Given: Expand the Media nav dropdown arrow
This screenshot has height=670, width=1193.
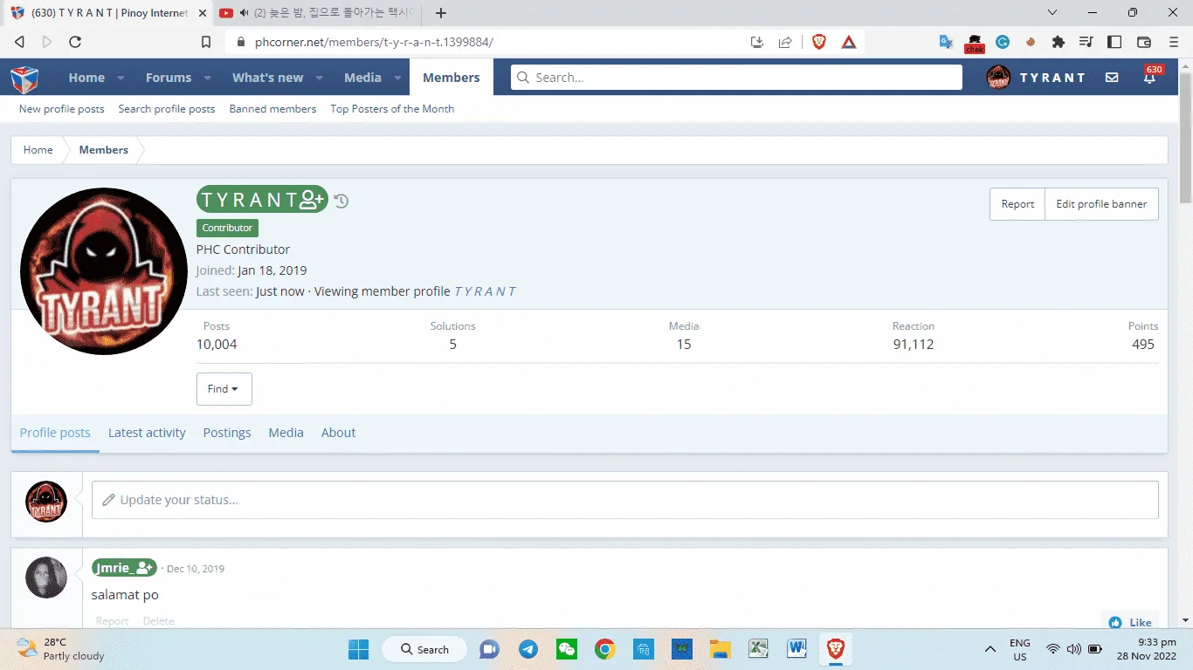Looking at the screenshot, I should (397, 78).
